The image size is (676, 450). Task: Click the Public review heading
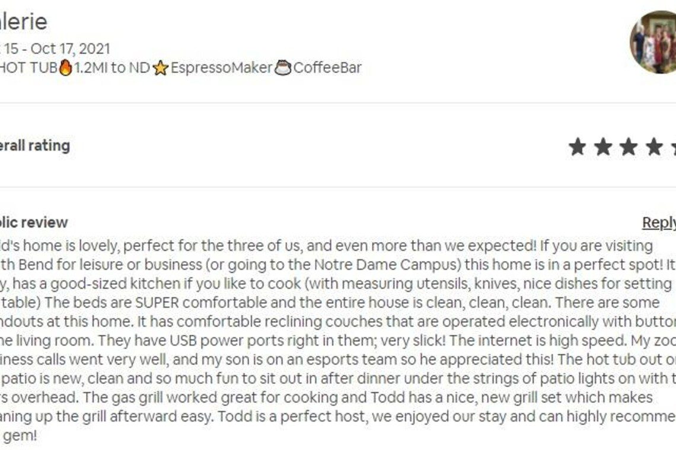[x=34, y=222]
